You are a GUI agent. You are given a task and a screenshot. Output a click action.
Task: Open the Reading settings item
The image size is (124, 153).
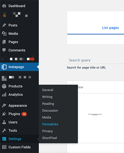[x=48, y=104]
